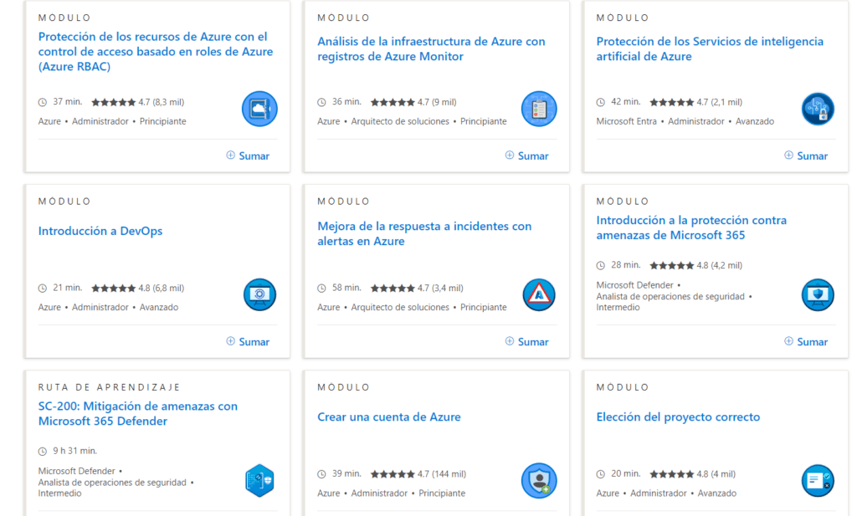Image resolution: width=857 pixels, height=516 pixels.
Task: Click the alertas en Azure module badge icon
Action: 539,295
